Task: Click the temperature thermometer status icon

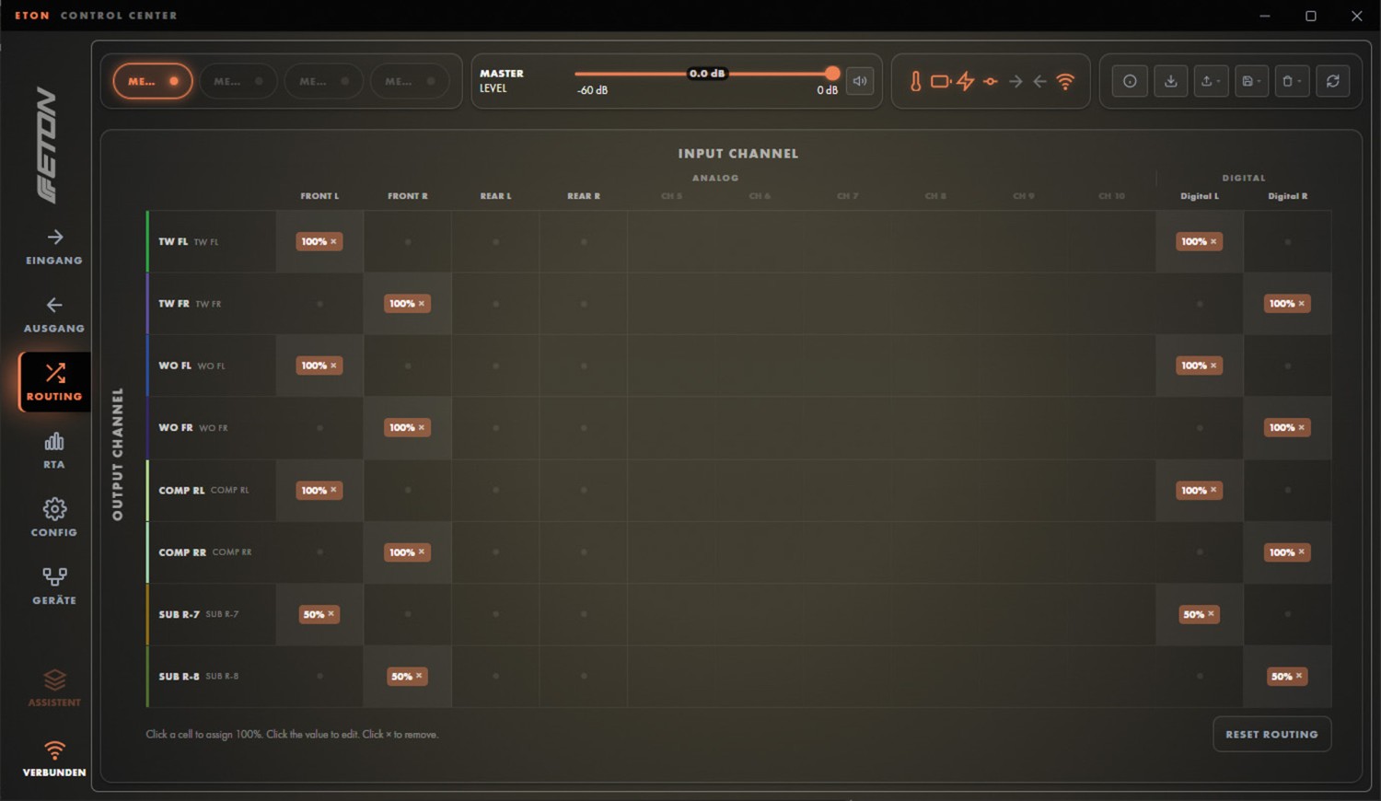Action: click(x=915, y=81)
